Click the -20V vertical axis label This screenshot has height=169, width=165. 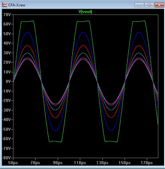tap(6, 100)
